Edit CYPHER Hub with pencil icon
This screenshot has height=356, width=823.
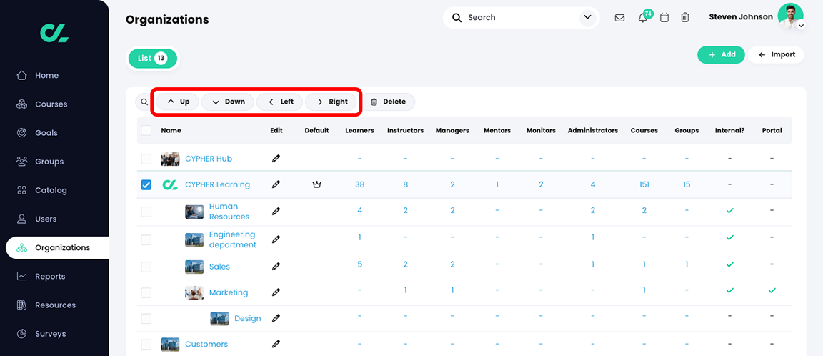(276, 159)
